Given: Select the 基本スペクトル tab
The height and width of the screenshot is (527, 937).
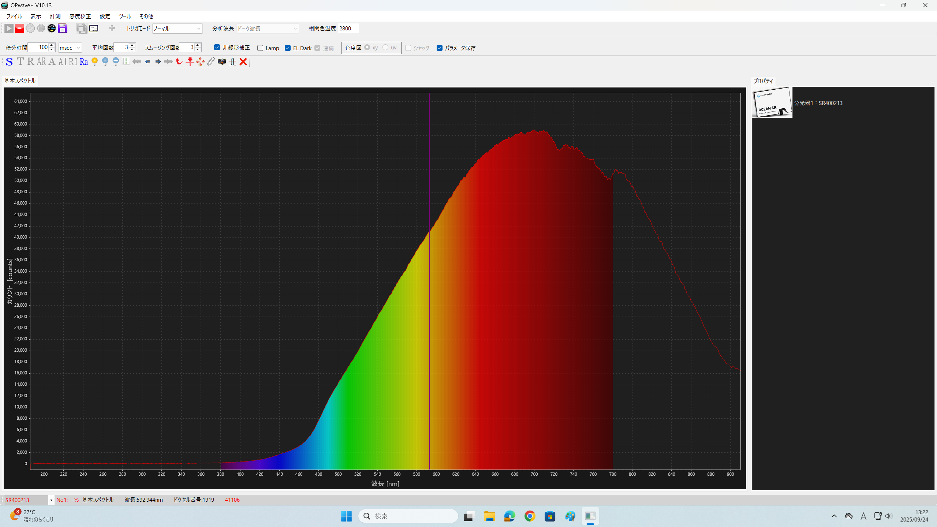Looking at the screenshot, I should (x=20, y=81).
